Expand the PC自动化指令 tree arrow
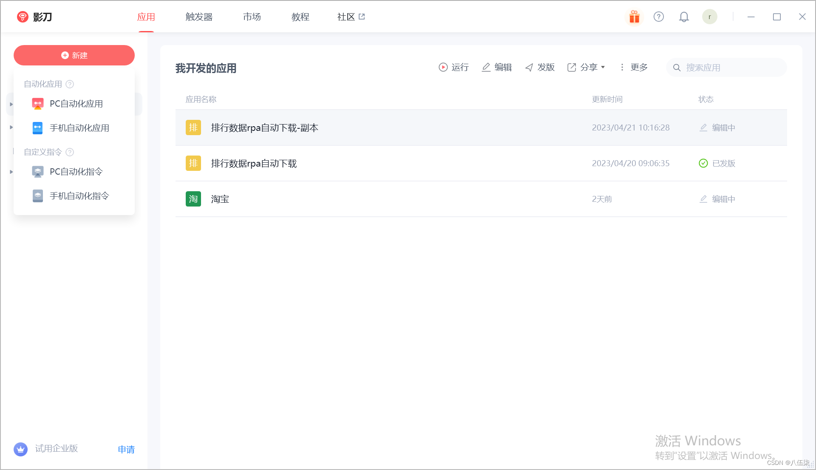Image resolution: width=816 pixels, height=470 pixels. coord(11,172)
